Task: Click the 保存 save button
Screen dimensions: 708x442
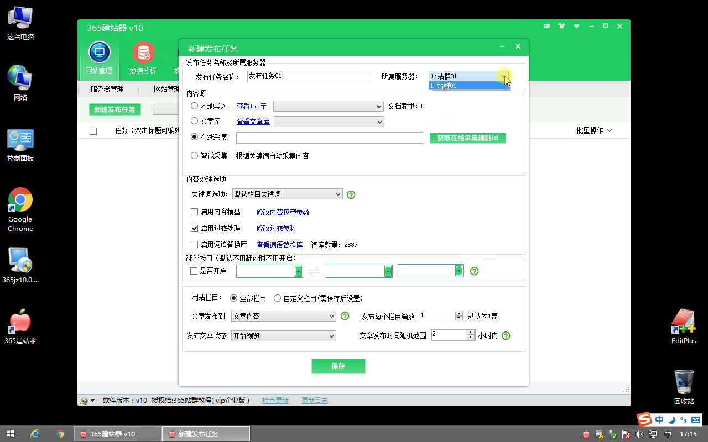Action: click(339, 366)
